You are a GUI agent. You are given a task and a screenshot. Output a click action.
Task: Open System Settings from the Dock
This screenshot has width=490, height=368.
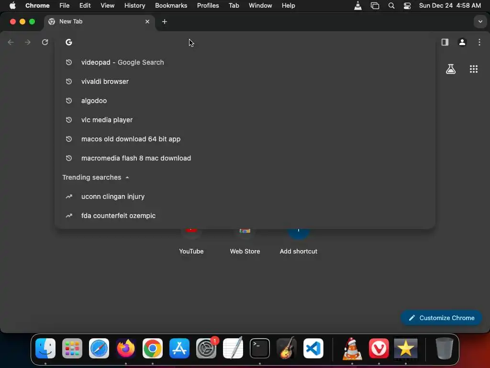(x=206, y=348)
